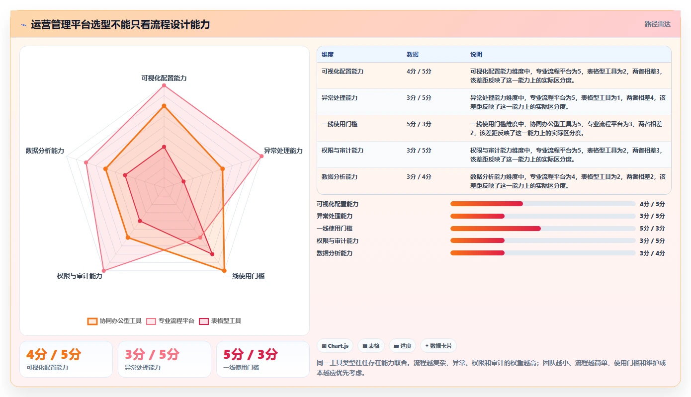Image resolution: width=691 pixels, height=397 pixels.
Task: Toggle 协同办公型工具 legend swatch
Action: point(92,321)
